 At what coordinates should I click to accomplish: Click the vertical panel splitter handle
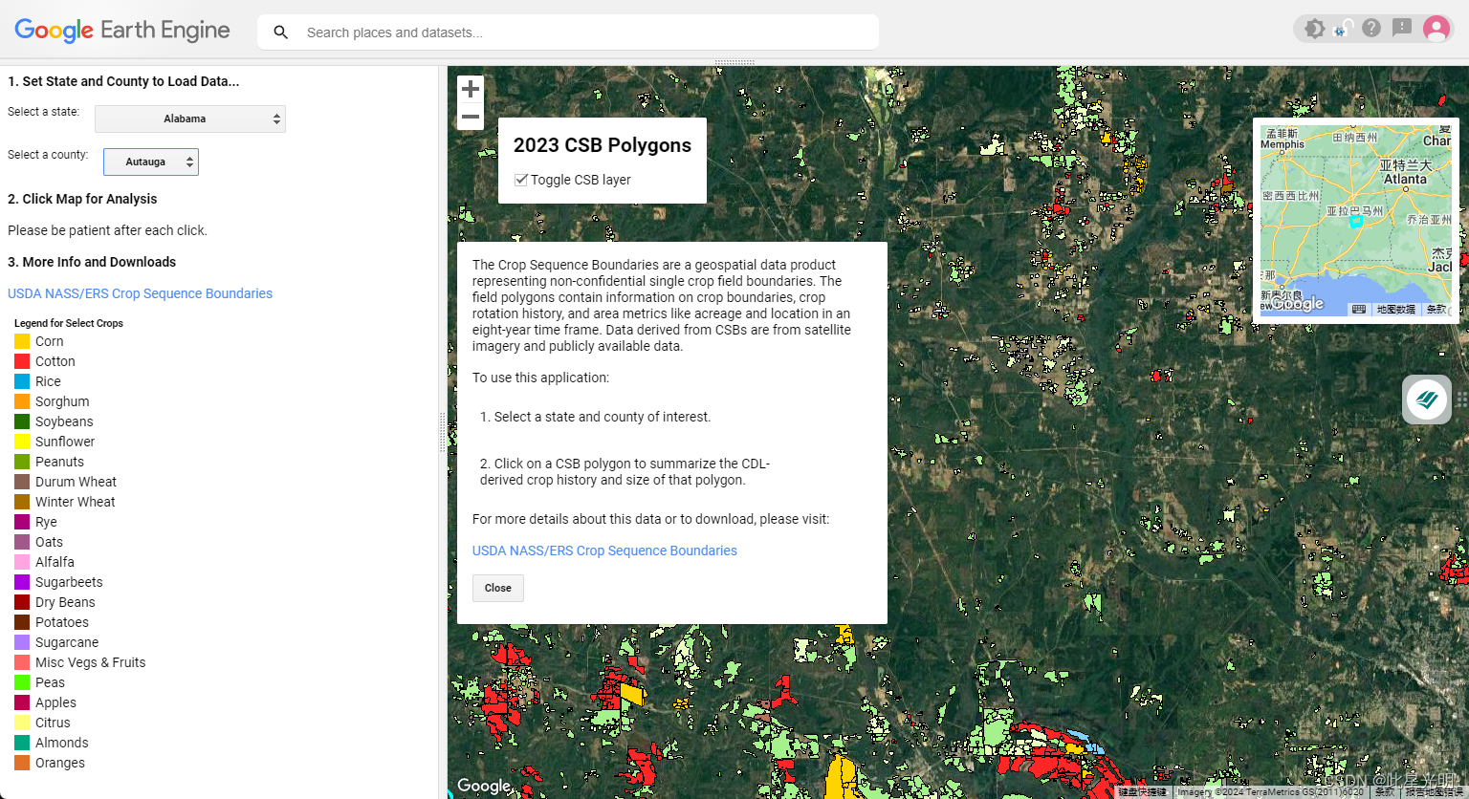[x=442, y=431]
